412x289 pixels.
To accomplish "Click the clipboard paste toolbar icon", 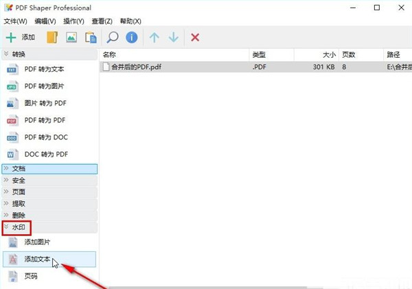I will (90, 37).
